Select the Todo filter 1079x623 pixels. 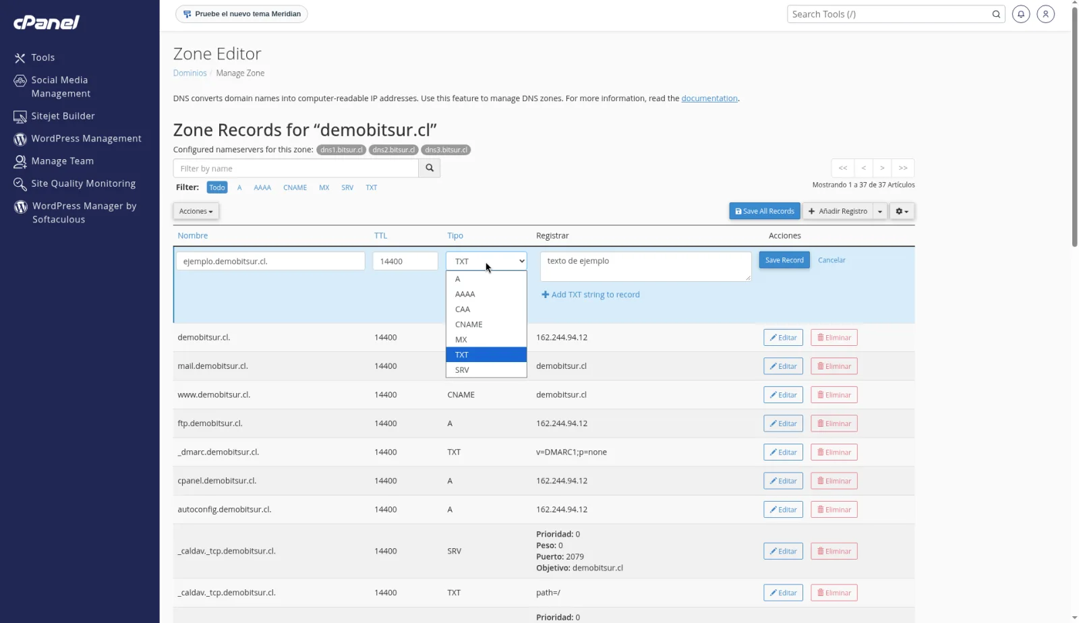(x=217, y=187)
